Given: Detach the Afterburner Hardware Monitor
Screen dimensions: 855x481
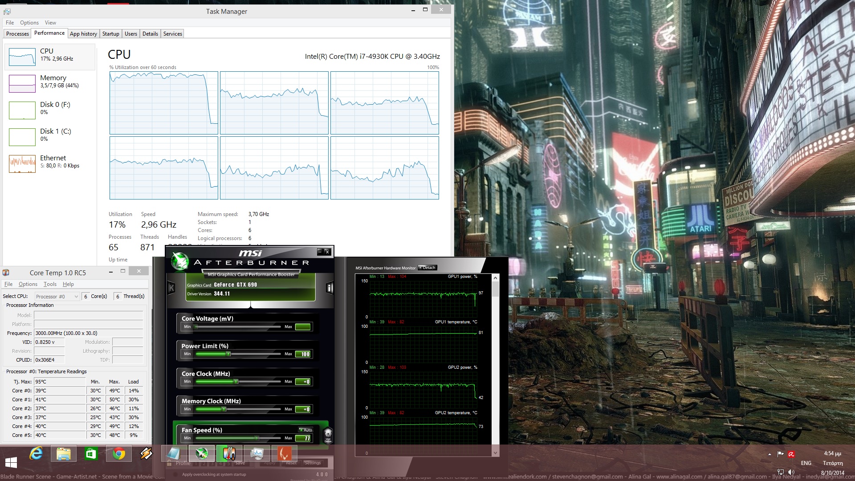Looking at the screenshot, I should (427, 268).
